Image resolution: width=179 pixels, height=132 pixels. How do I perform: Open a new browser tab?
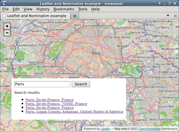coord(75,16)
